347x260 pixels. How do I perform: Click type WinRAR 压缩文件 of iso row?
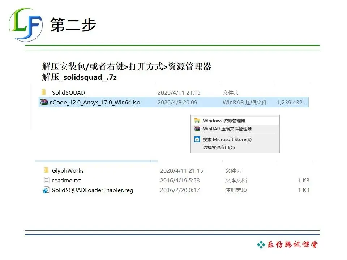coord(245,102)
